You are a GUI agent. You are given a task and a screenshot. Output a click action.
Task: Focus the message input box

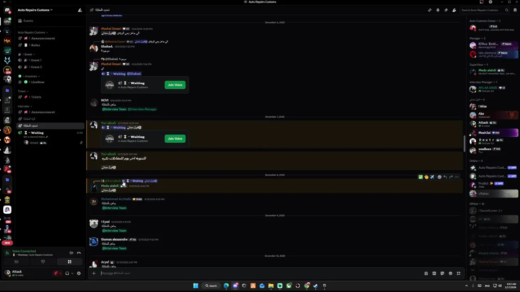tap(260, 273)
